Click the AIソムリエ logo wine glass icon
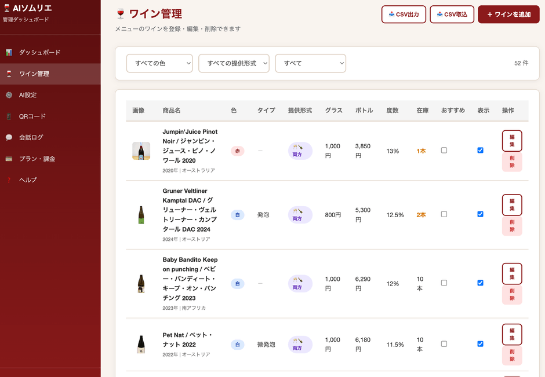 6,8
